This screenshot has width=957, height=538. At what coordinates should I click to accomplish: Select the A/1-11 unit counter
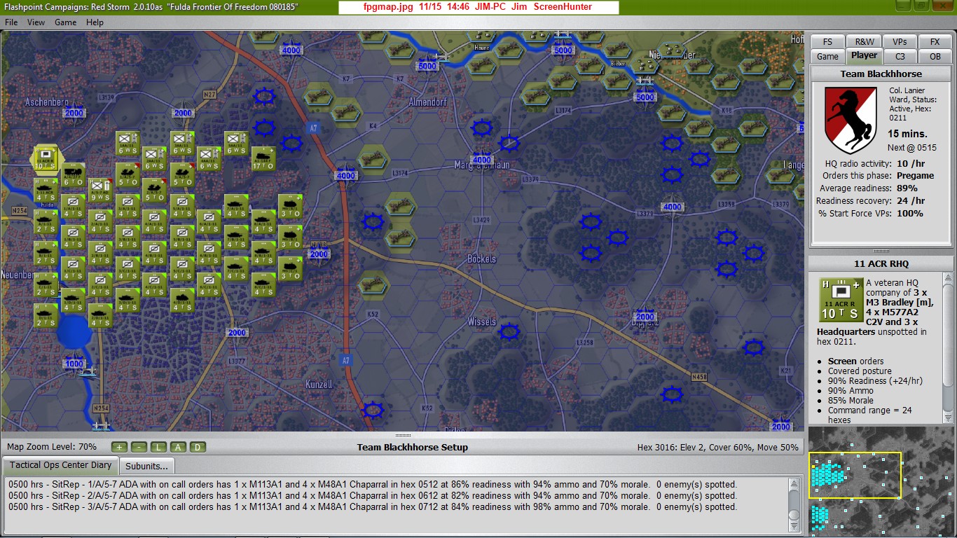coord(46,221)
